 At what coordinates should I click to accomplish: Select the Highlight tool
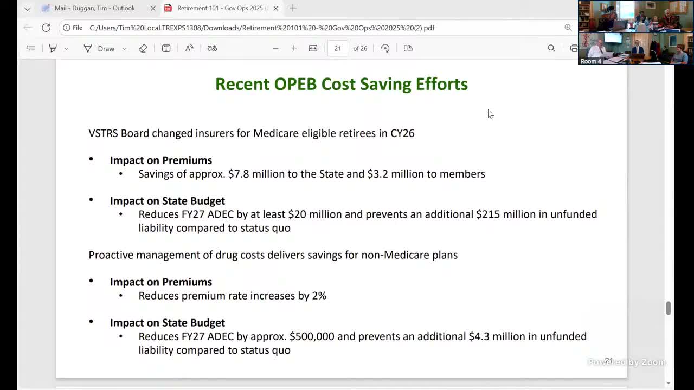pyautogui.click(x=53, y=48)
